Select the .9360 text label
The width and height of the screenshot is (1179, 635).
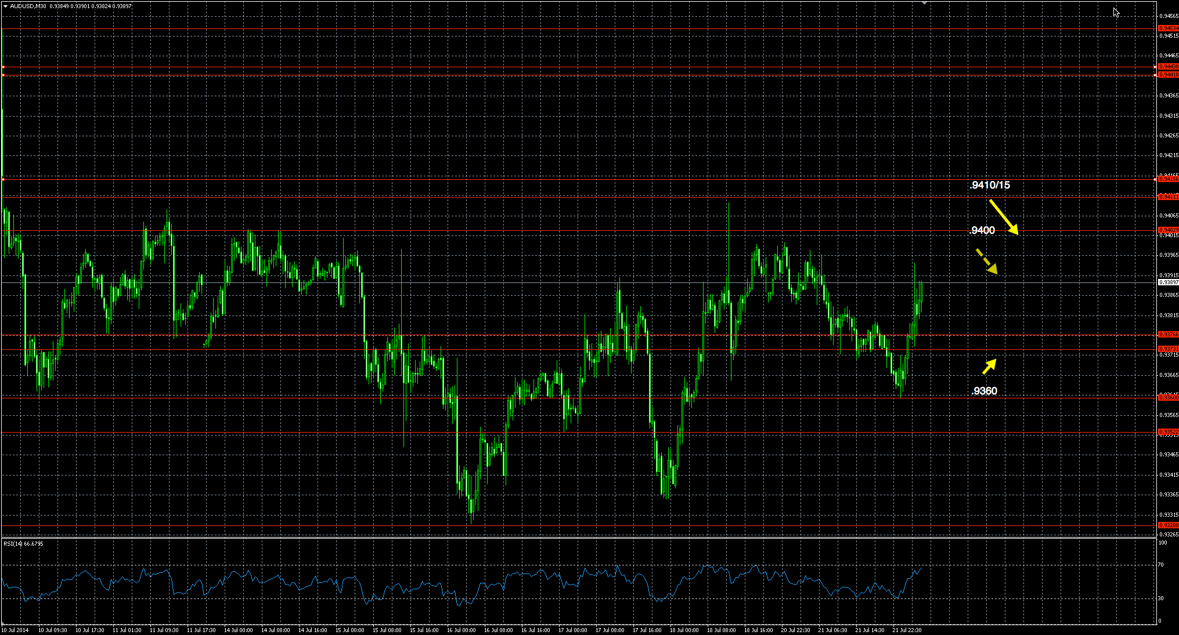[x=985, y=391]
